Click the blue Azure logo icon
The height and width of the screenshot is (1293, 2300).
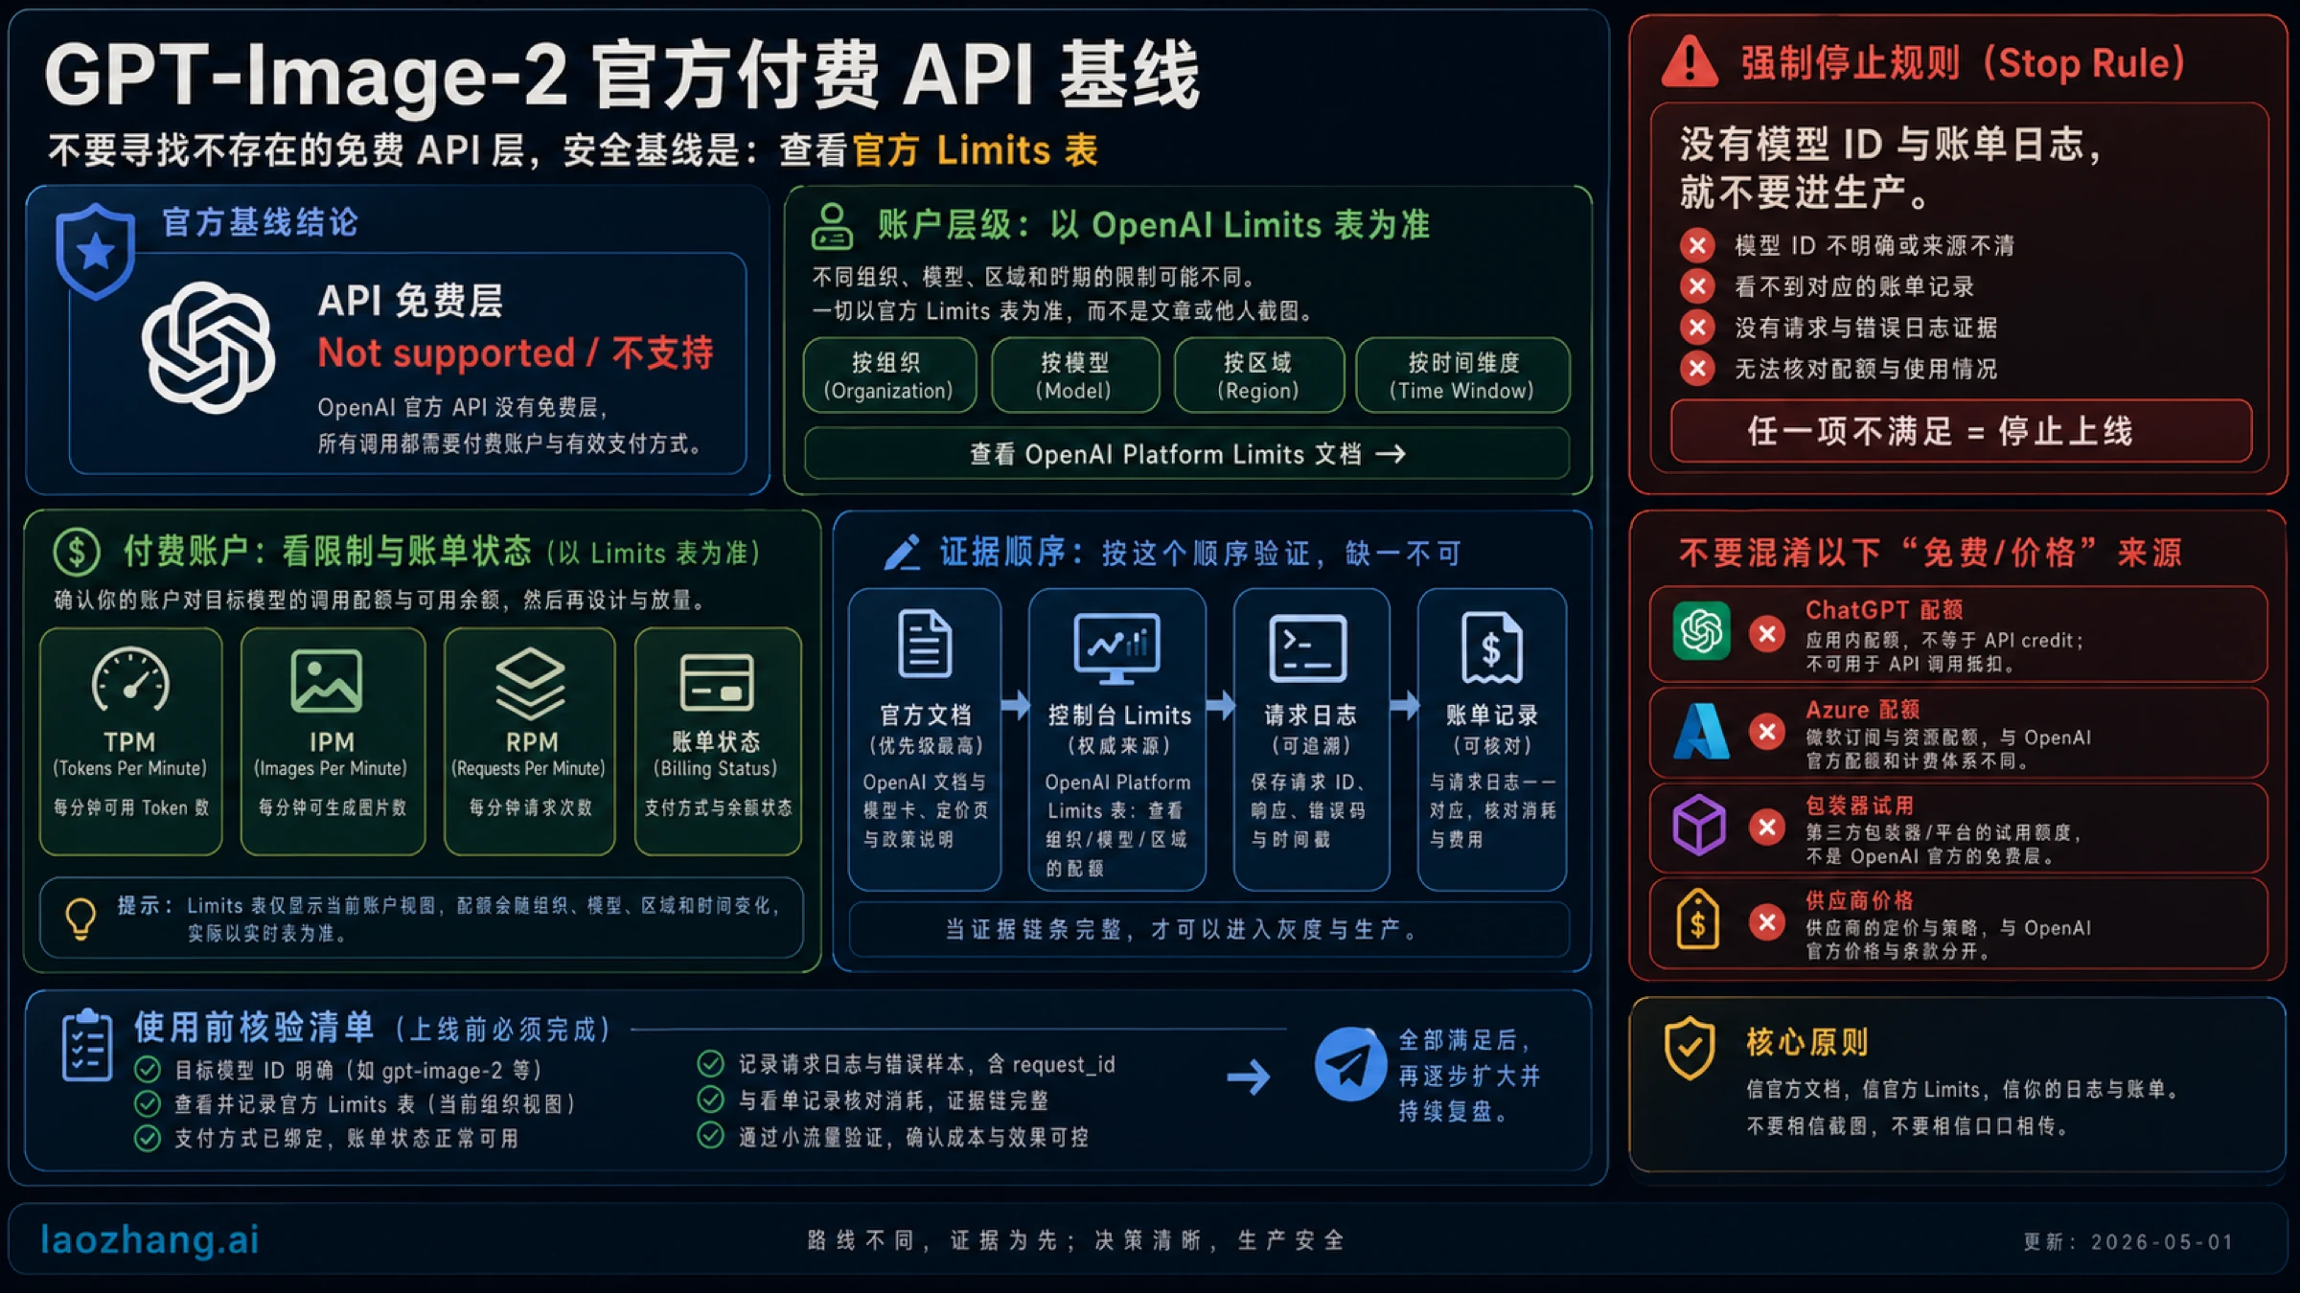1701,731
